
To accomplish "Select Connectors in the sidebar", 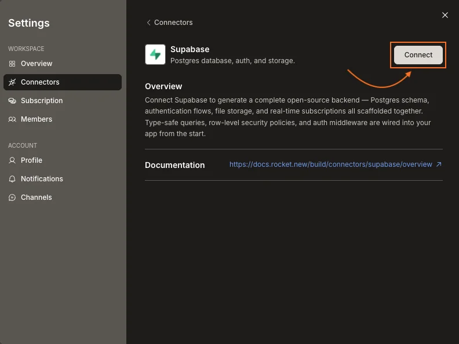I will [x=63, y=82].
